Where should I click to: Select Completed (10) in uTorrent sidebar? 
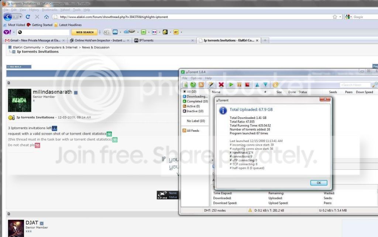pos(195,101)
